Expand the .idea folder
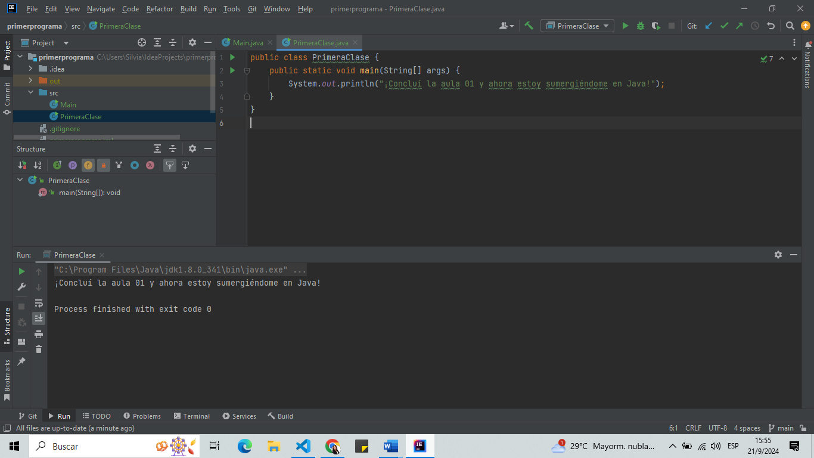Viewport: 814px width, 458px height. [x=31, y=69]
